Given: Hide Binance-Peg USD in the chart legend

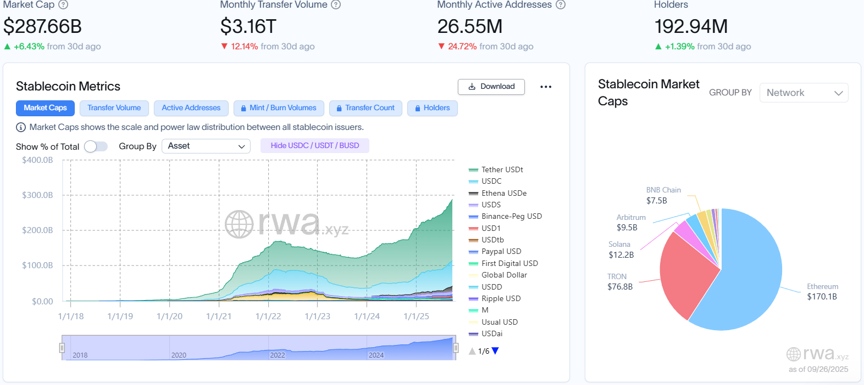Looking at the screenshot, I should 505,217.
